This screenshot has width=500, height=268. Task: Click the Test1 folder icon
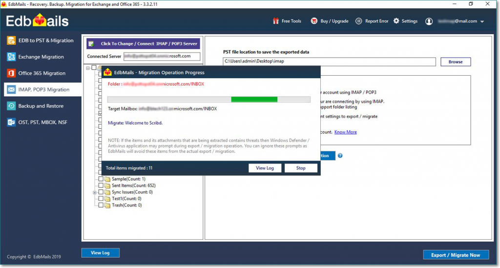pyautogui.click(x=107, y=199)
